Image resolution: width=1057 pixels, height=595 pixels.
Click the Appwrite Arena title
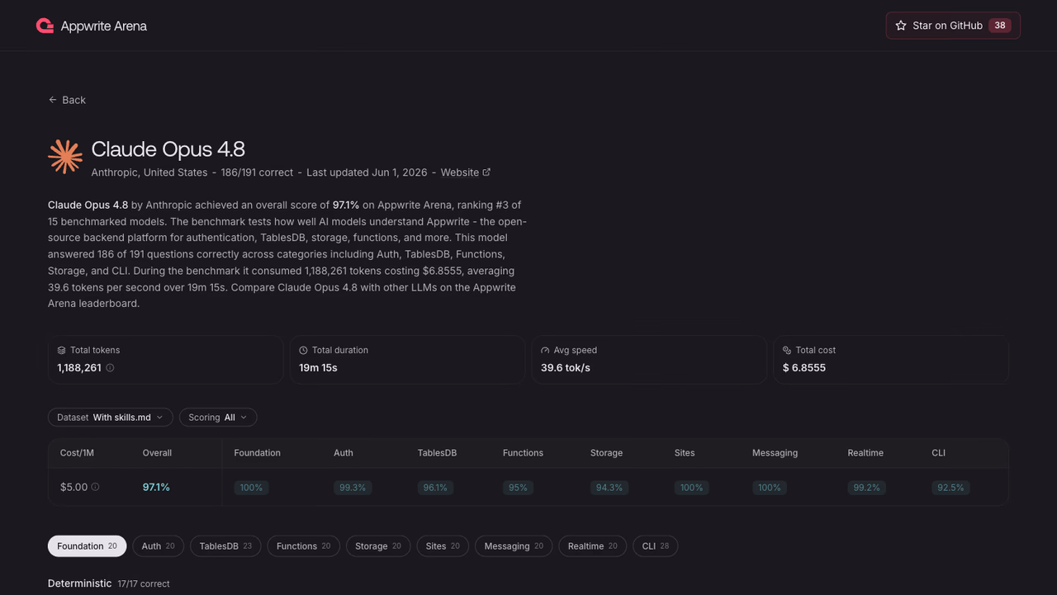(x=104, y=26)
